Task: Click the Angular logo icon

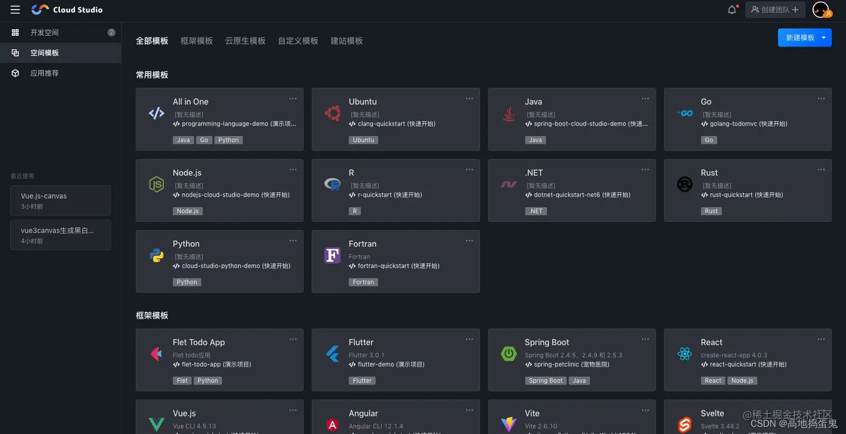Action: click(332, 425)
